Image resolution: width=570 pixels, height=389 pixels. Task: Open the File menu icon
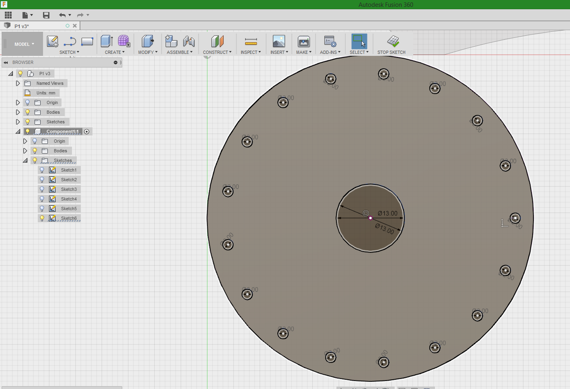point(25,15)
